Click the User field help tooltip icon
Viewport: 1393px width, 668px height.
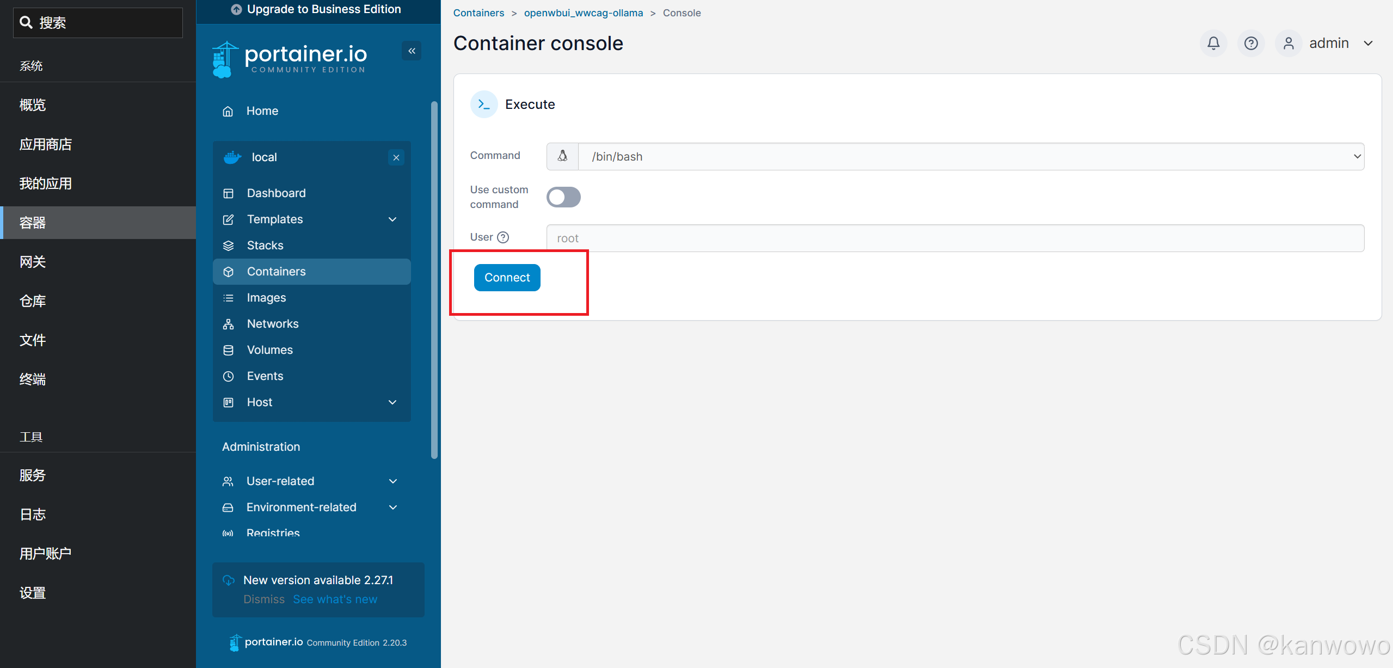click(502, 237)
